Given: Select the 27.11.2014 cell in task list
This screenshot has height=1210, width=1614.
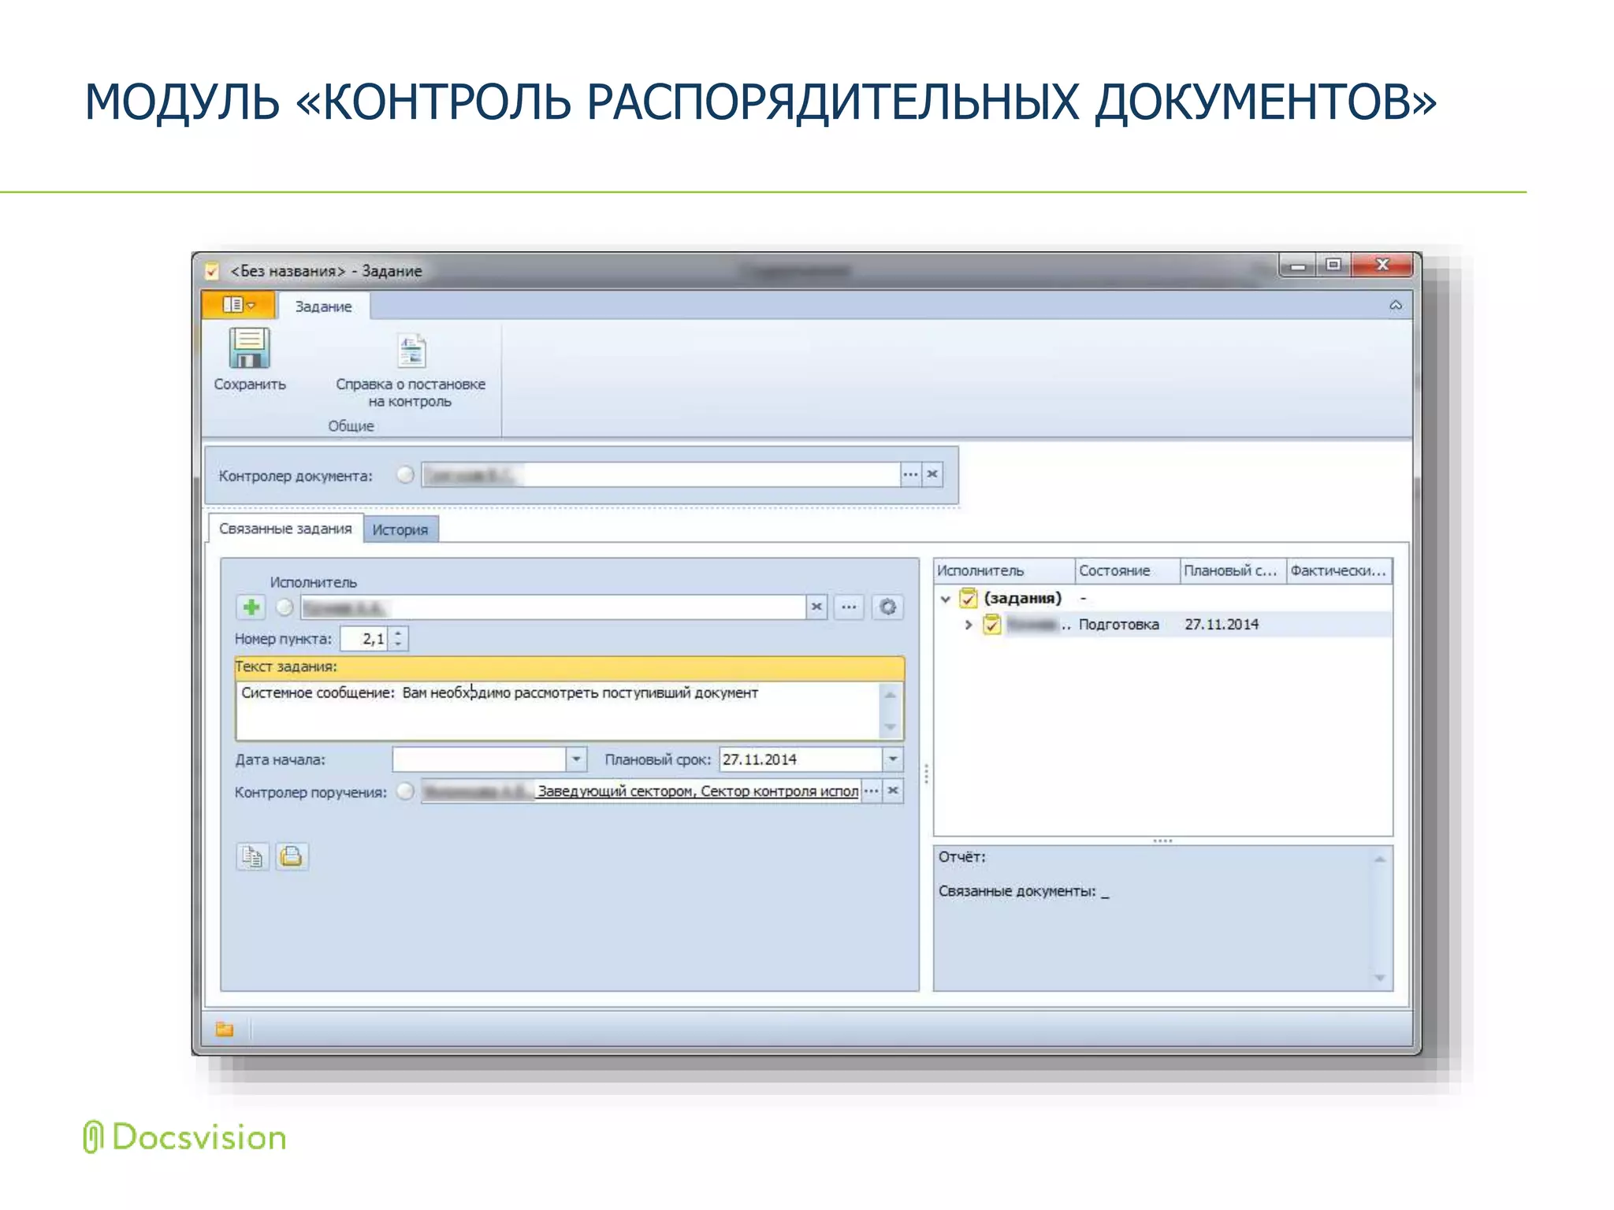Looking at the screenshot, I should coord(1222,625).
